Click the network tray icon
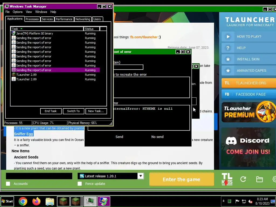 click(244, 201)
